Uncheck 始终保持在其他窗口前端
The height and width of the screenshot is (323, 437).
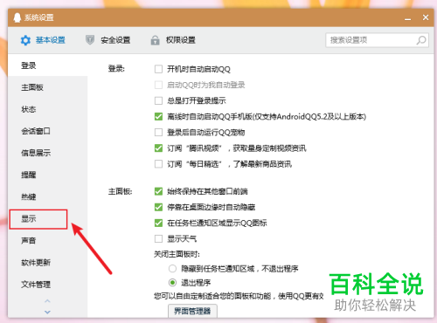coord(158,191)
